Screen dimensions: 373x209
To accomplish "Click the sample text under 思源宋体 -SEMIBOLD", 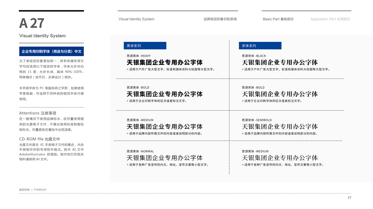I will [x=280, y=127].
